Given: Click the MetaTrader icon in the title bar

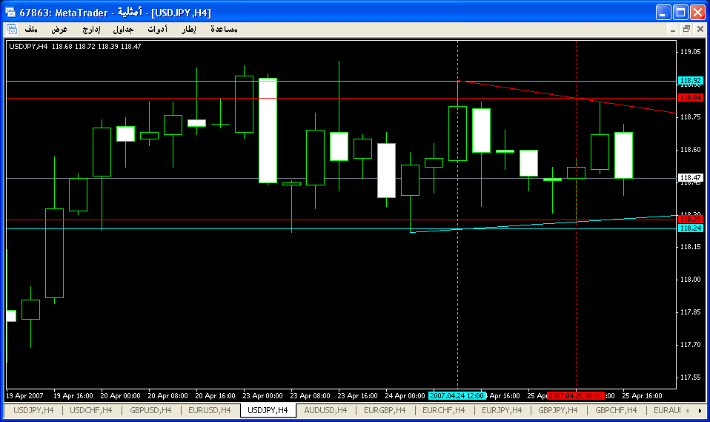Looking at the screenshot, I should [x=10, y=13].
